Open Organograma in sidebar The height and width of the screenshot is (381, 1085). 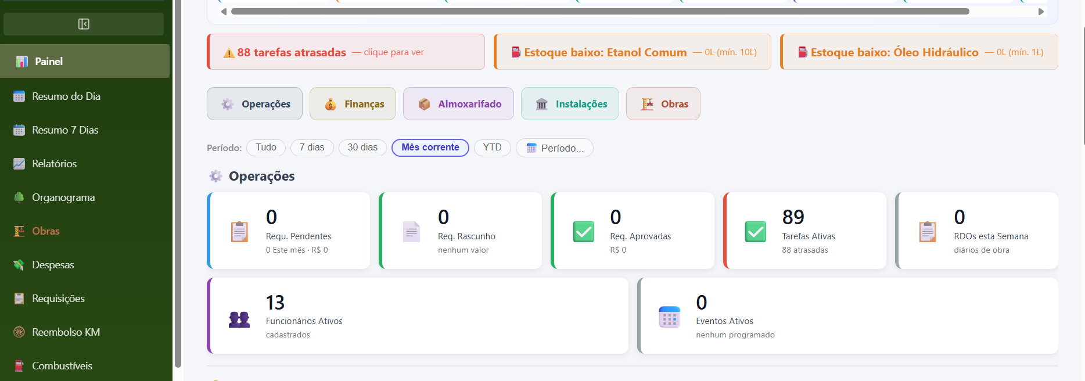tap(85, 197)
